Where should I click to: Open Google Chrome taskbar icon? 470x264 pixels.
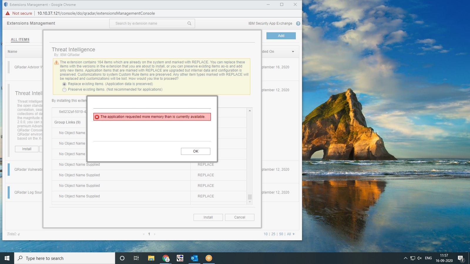[x=166, y=258]
